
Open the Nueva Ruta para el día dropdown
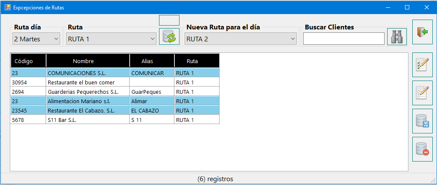(240, 39)
